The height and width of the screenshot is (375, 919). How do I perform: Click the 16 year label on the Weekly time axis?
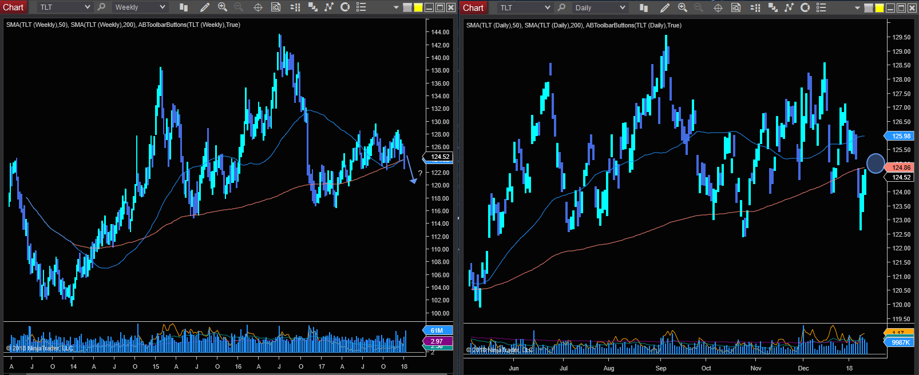click(238, 366)
